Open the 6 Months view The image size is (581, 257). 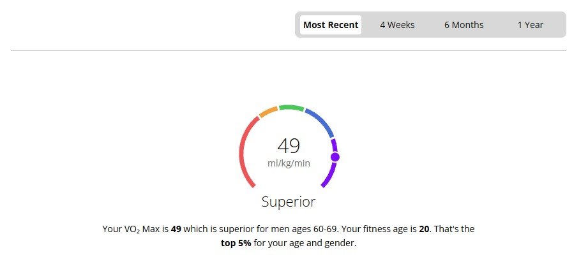click(x=464, y=25)
